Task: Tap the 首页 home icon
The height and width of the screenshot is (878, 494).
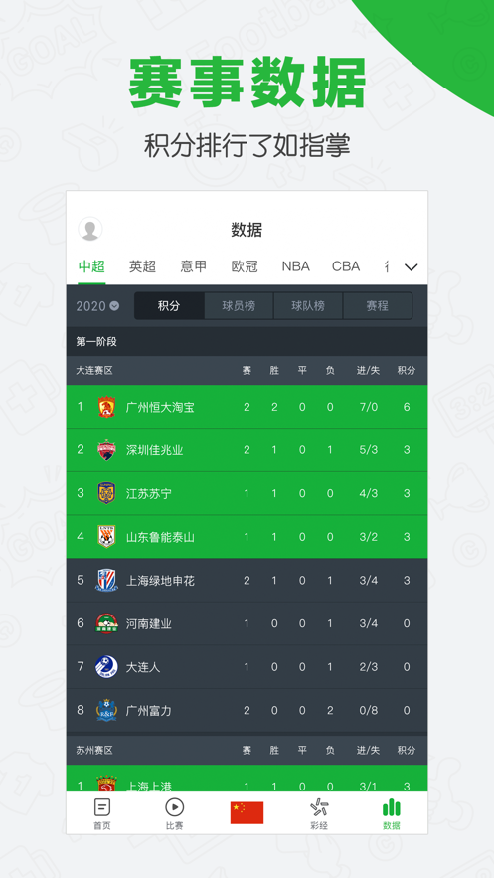Action: point(102,807)
